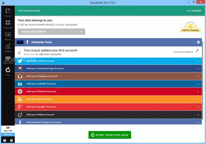Click the 29 days left trial notice
The image size is (206, 144).
(8, 129)
